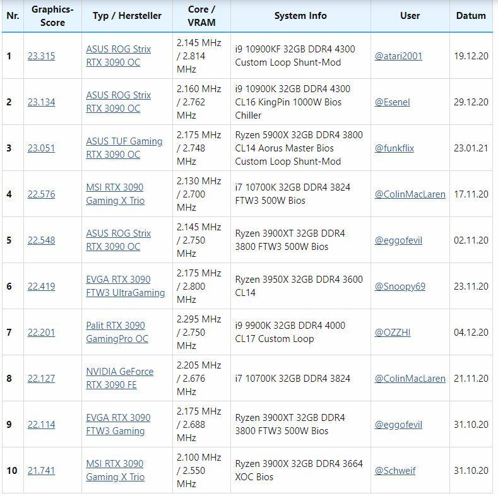The width and height of the screenshot is (498, 496).
Task: Click the Core / VRAM column header
Action: (x=201, y=16)
